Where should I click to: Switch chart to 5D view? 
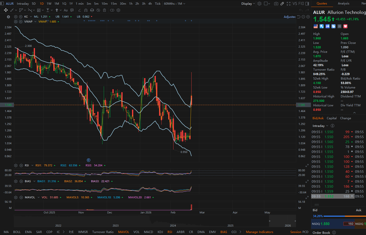(34, 4)
